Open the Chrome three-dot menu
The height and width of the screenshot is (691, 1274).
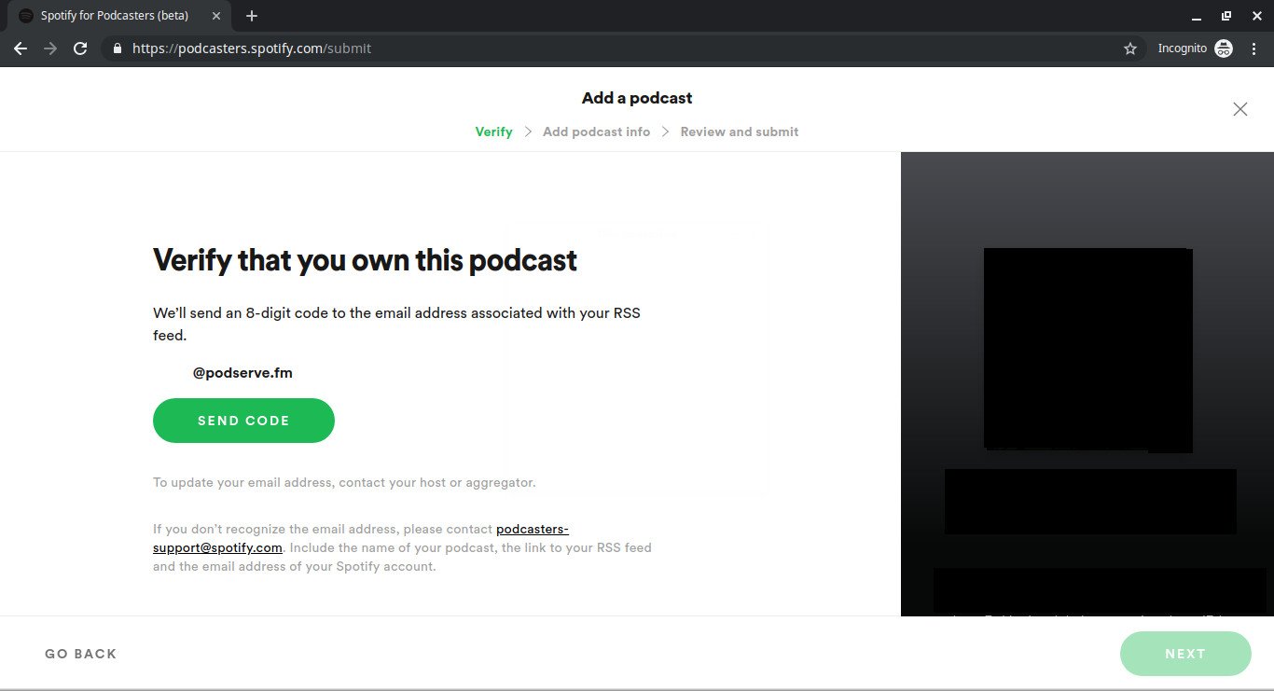1254,48
